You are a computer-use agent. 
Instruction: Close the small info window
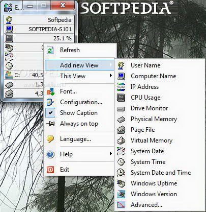[63, 6]
